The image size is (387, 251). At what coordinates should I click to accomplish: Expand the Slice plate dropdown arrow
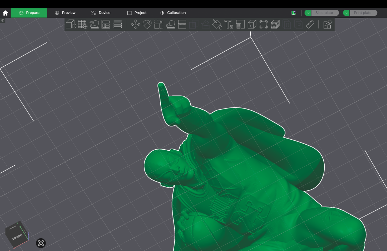pos(308,13)
